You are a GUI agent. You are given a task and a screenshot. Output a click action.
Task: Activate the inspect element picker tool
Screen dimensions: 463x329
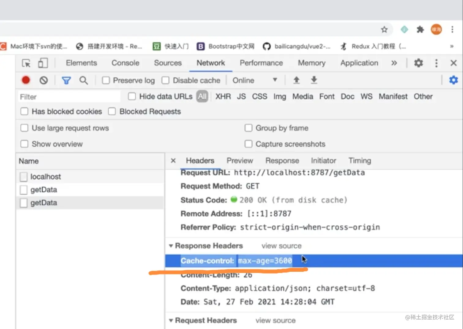point(26,63)
